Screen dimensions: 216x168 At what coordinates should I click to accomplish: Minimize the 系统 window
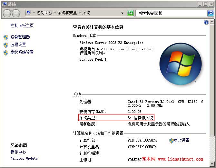[200, 4]
